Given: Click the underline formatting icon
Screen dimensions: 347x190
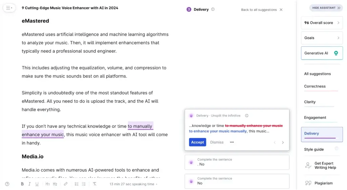Looking at the screenshot, I should click(37, 184).
